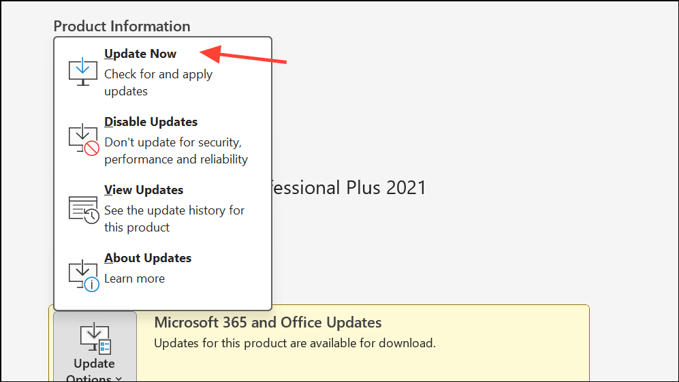The image size is (679, 382).
Task: Click 'Updates for this product are available' message
Action: [295, 343]
